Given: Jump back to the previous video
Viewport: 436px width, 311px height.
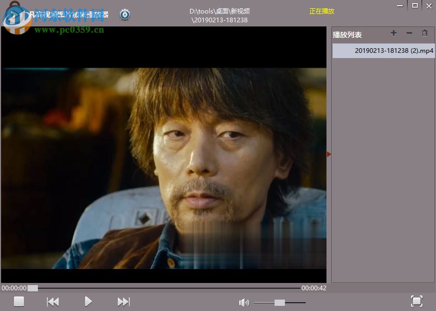Looking at the screenshot, I should coord(52,301).
